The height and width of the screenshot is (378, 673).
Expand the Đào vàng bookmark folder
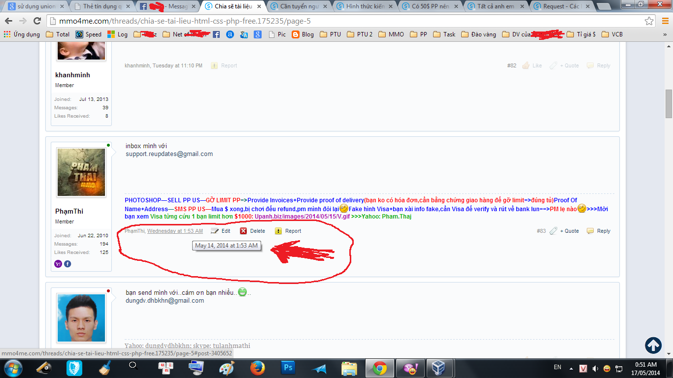click(478, 34)
